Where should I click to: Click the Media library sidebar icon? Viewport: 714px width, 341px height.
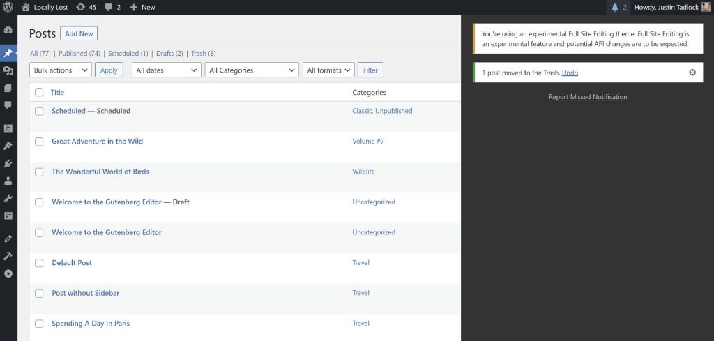[8, 70]
